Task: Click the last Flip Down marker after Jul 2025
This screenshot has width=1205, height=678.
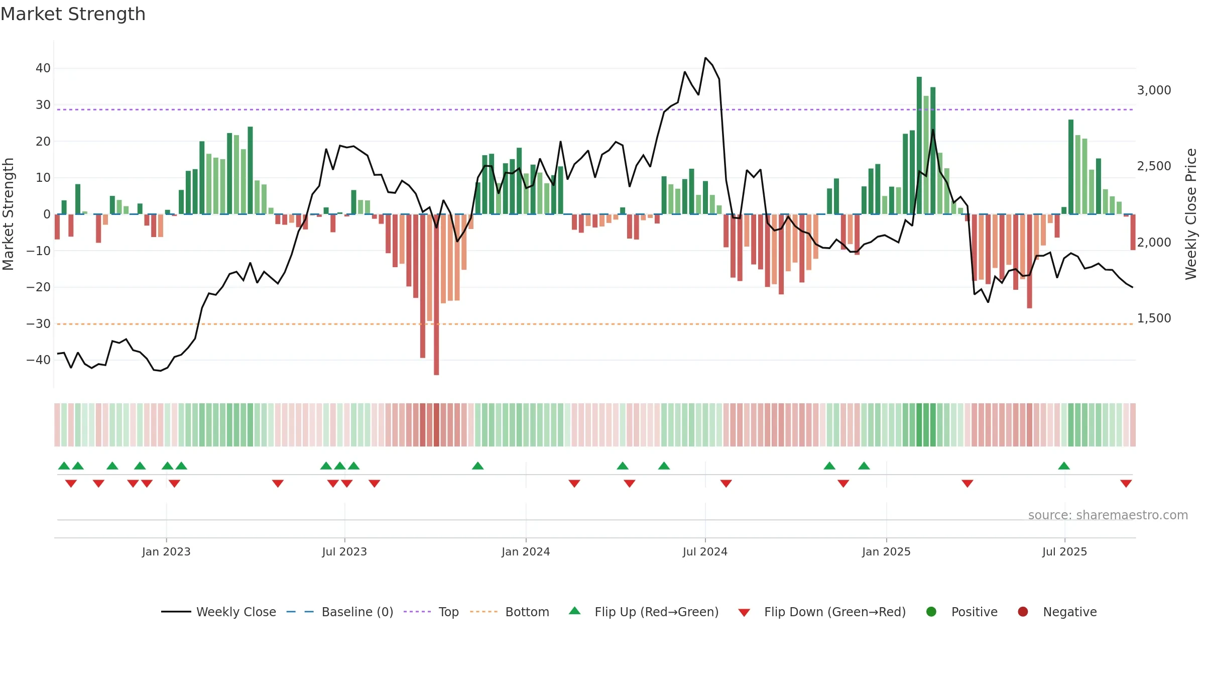Action: click(1126, 483)
